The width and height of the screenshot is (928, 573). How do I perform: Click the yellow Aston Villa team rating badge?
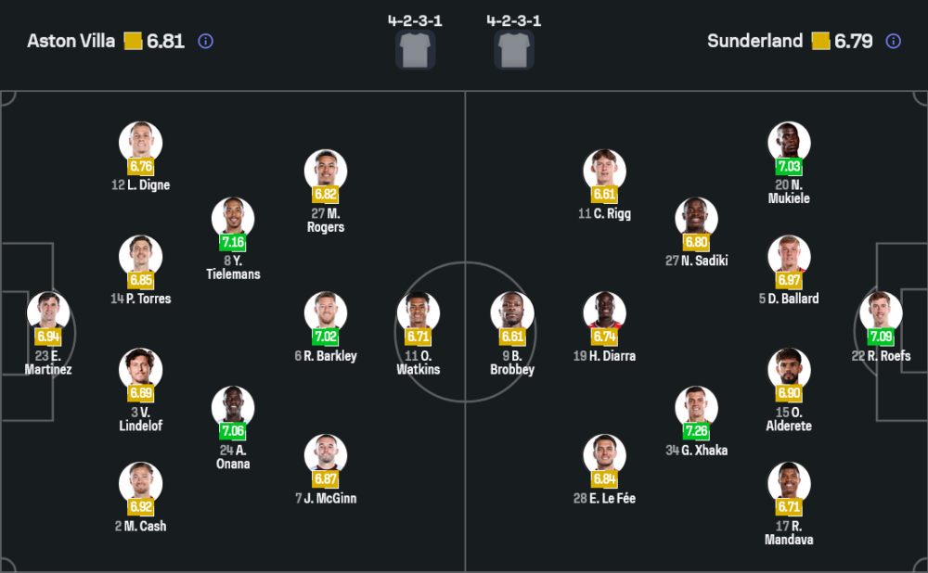click(x=133, y=41)
